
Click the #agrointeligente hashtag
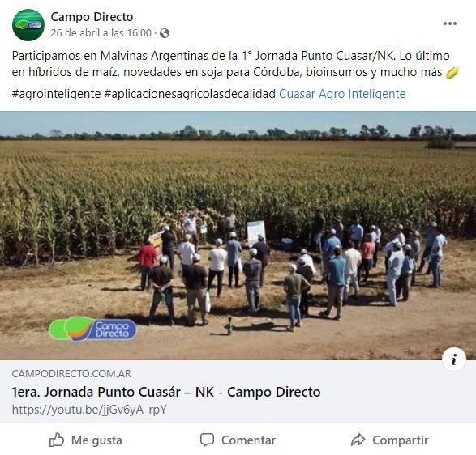pos(56,94)
